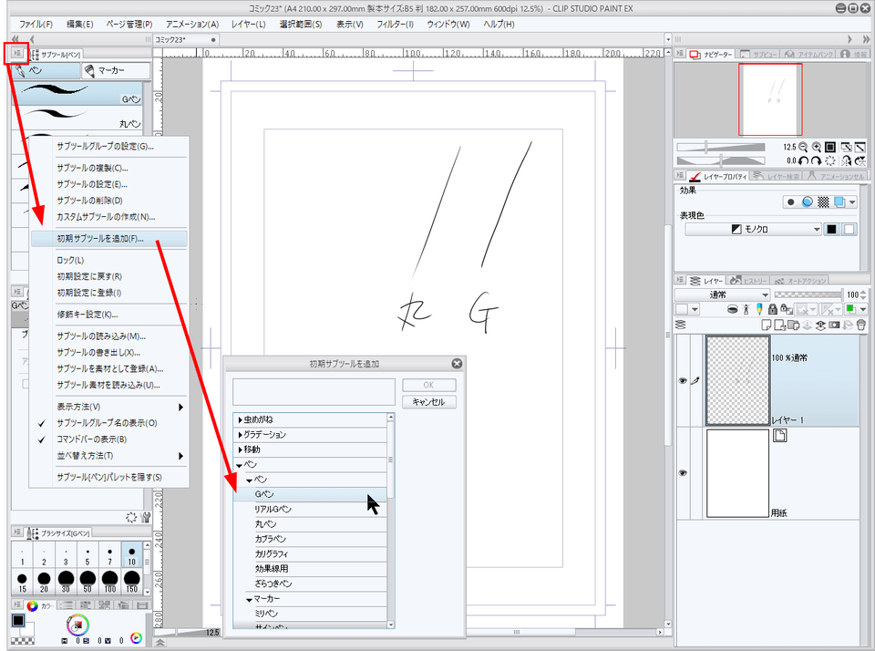
Task: Expand 移動 tree node
Action: click(241, 450)
